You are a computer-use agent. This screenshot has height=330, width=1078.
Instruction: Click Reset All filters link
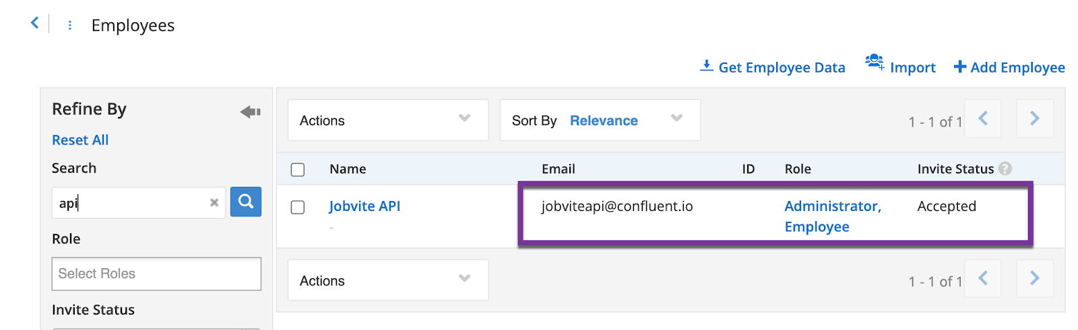pyautogui.click(x=80, y=140)
